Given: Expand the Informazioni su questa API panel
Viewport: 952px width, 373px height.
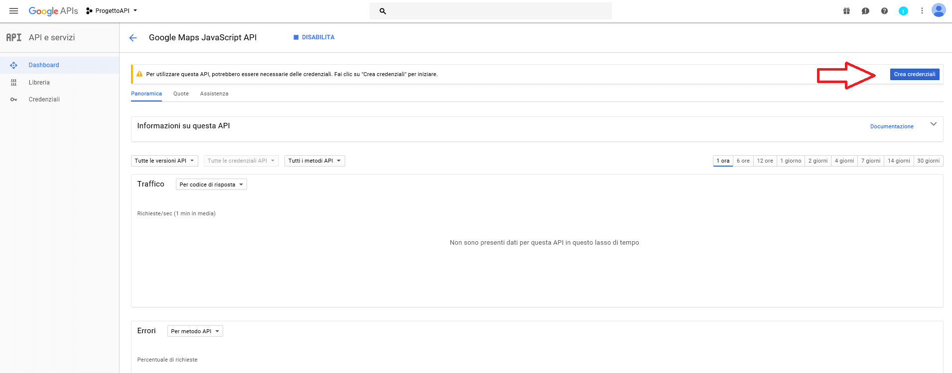Looking at the screenshot, I should 934,124.
